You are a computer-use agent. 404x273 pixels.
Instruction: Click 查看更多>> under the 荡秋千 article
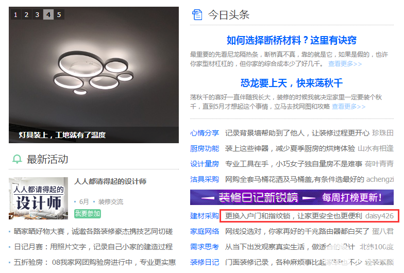tap(348, 106)
